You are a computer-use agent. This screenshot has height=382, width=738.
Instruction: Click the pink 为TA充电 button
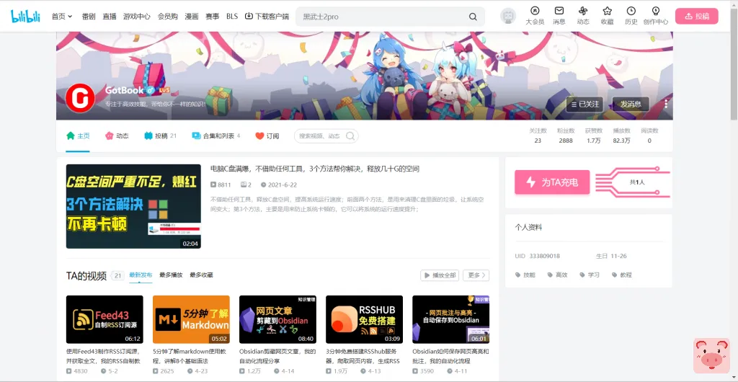(552, 182)
